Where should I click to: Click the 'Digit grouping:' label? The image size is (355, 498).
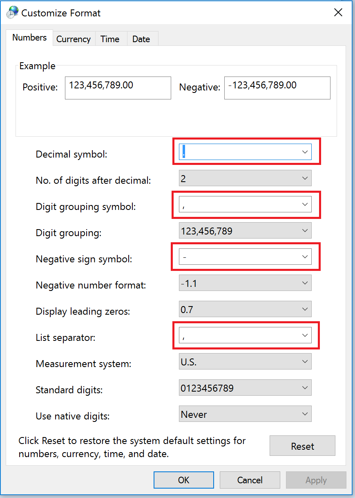(69, 233)
